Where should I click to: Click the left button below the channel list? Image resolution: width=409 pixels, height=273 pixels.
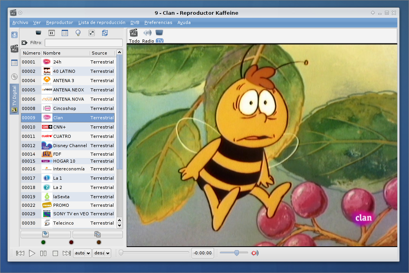coord(45,234)
